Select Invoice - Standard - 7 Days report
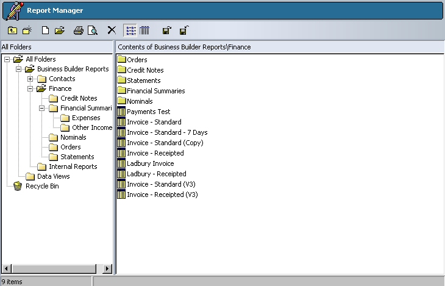Viewport: 445px width, 286px height. coord(166,132)
